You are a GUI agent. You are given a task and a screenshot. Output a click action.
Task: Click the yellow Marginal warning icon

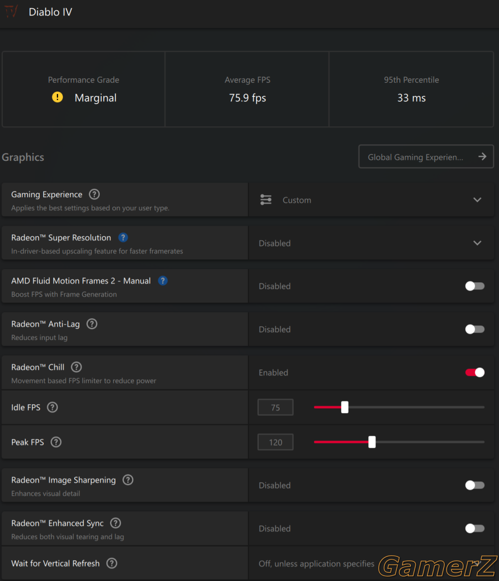57,97
